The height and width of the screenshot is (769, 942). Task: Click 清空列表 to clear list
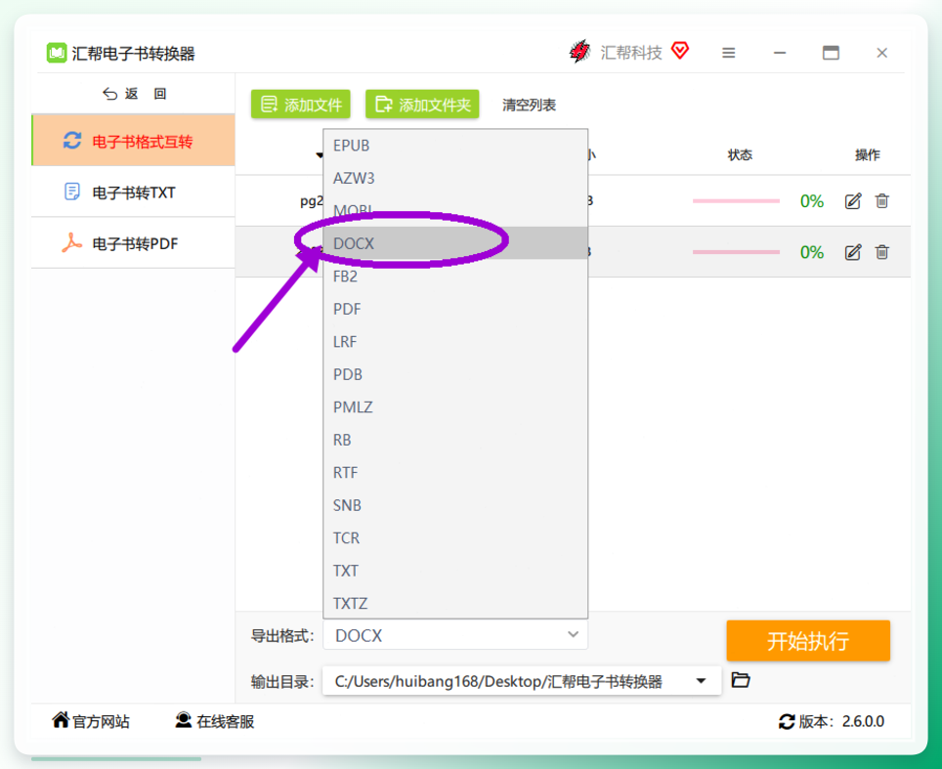pyautogui.click(x=529, y=106)
